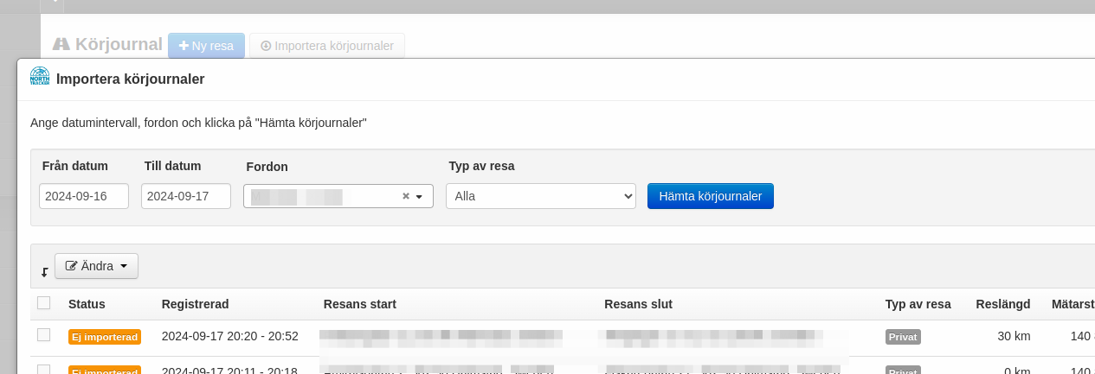Click the North Tracker logo in dialog header
Viewport: 1095px width, 374px height.
[40, 77]
